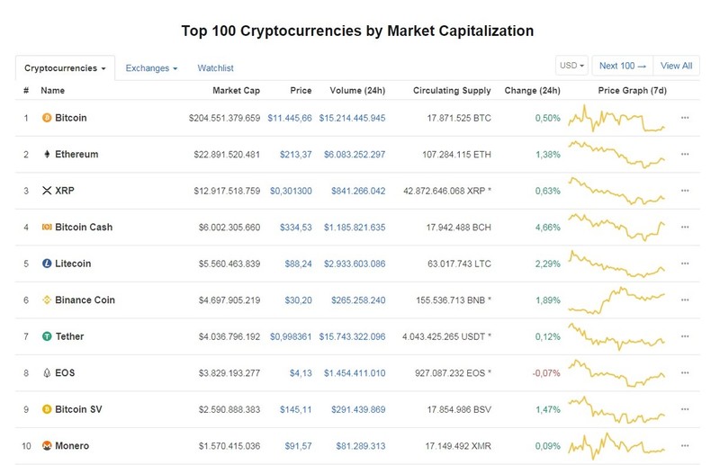
Task: Click the Ethereum price $213,37 link
Action: (296, 155)
